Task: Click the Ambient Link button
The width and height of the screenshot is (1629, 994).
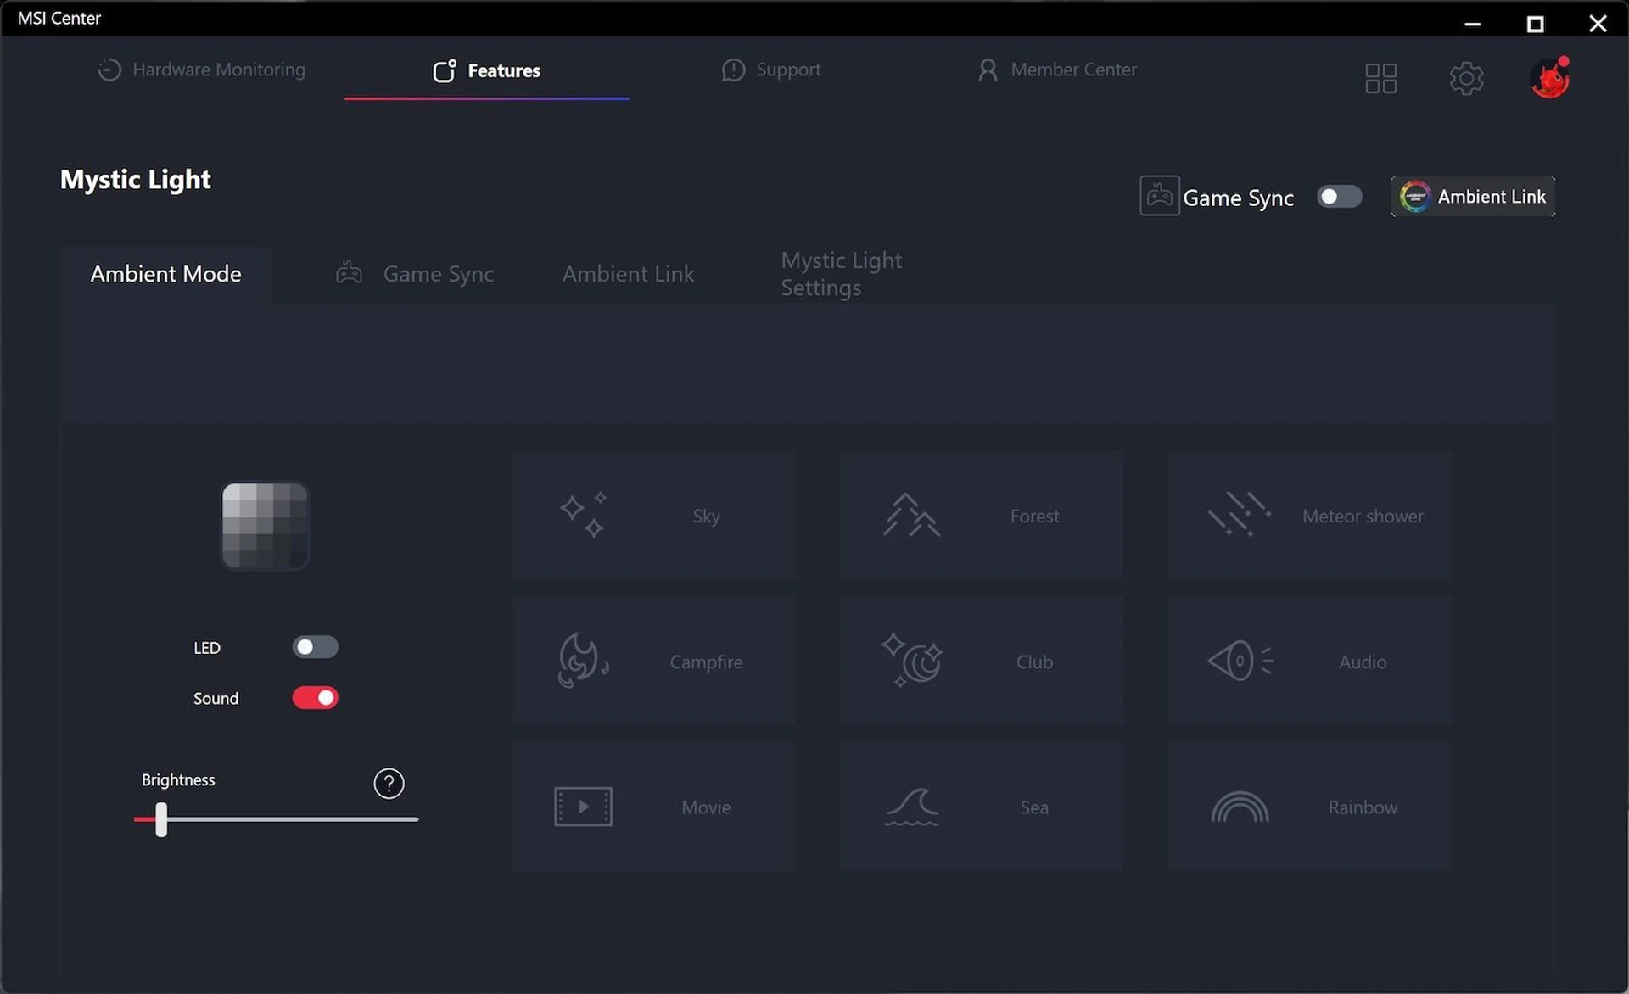Action: click(x=1473, y=197)
